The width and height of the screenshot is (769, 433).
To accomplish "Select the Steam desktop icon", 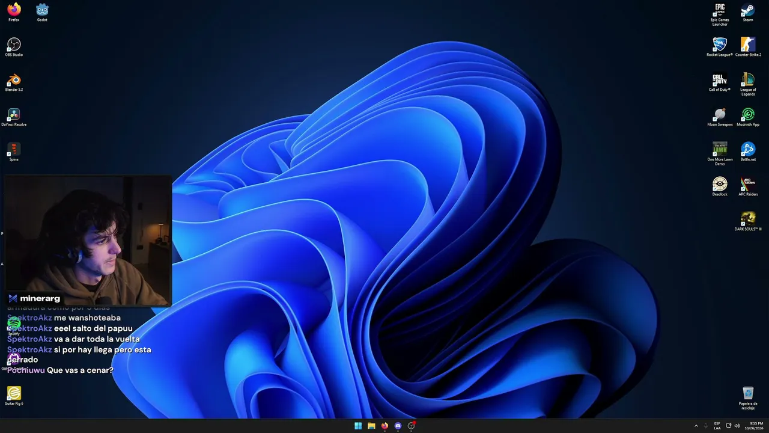I will 748,12.
